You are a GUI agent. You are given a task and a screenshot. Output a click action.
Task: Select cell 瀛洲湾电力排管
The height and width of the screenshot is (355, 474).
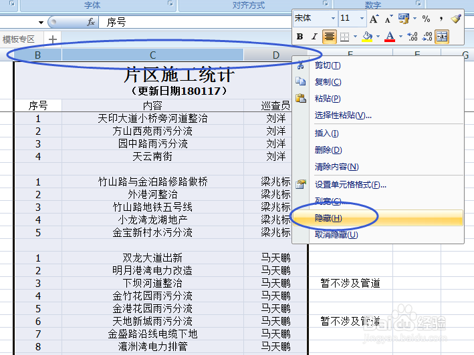pyautogui.click(x=152, y=346)
